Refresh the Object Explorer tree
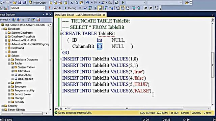 (33, 19)
